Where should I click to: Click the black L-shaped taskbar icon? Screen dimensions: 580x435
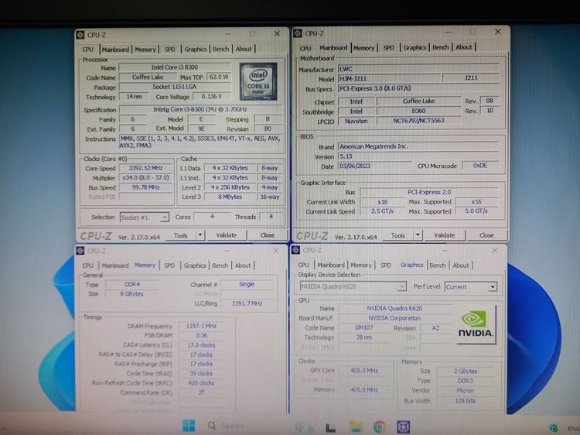coord(330,427)
